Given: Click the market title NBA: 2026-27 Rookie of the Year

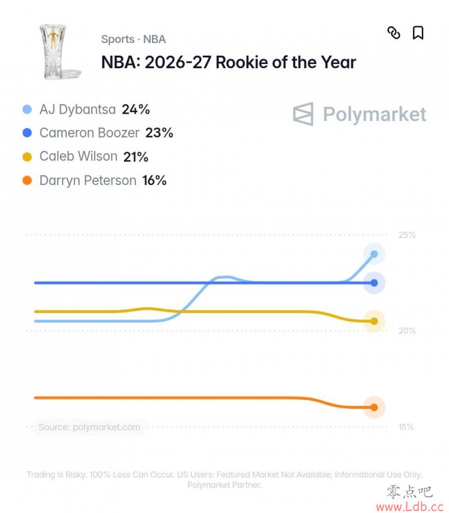Looking at the screenshot, I should (x=229, y=62).
